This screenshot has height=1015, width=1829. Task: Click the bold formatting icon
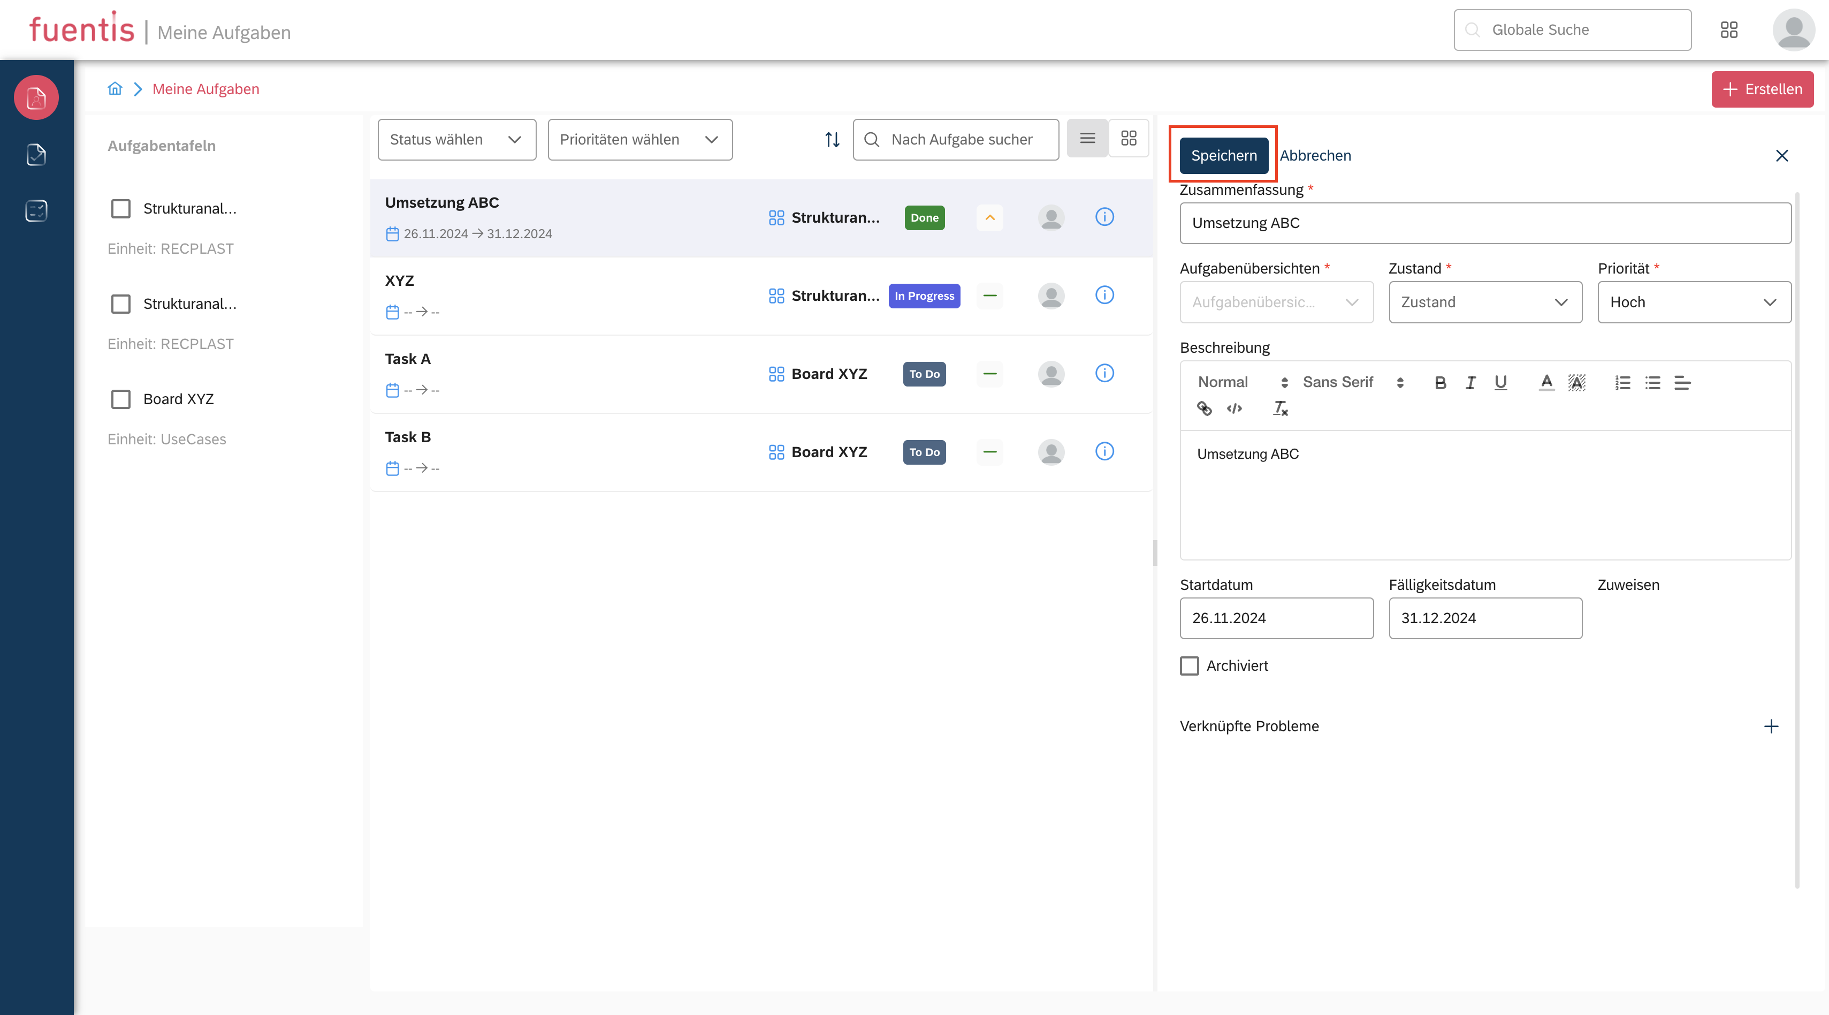1440,383
